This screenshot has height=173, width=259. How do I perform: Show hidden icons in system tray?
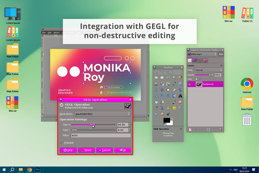tap(230, 170)
